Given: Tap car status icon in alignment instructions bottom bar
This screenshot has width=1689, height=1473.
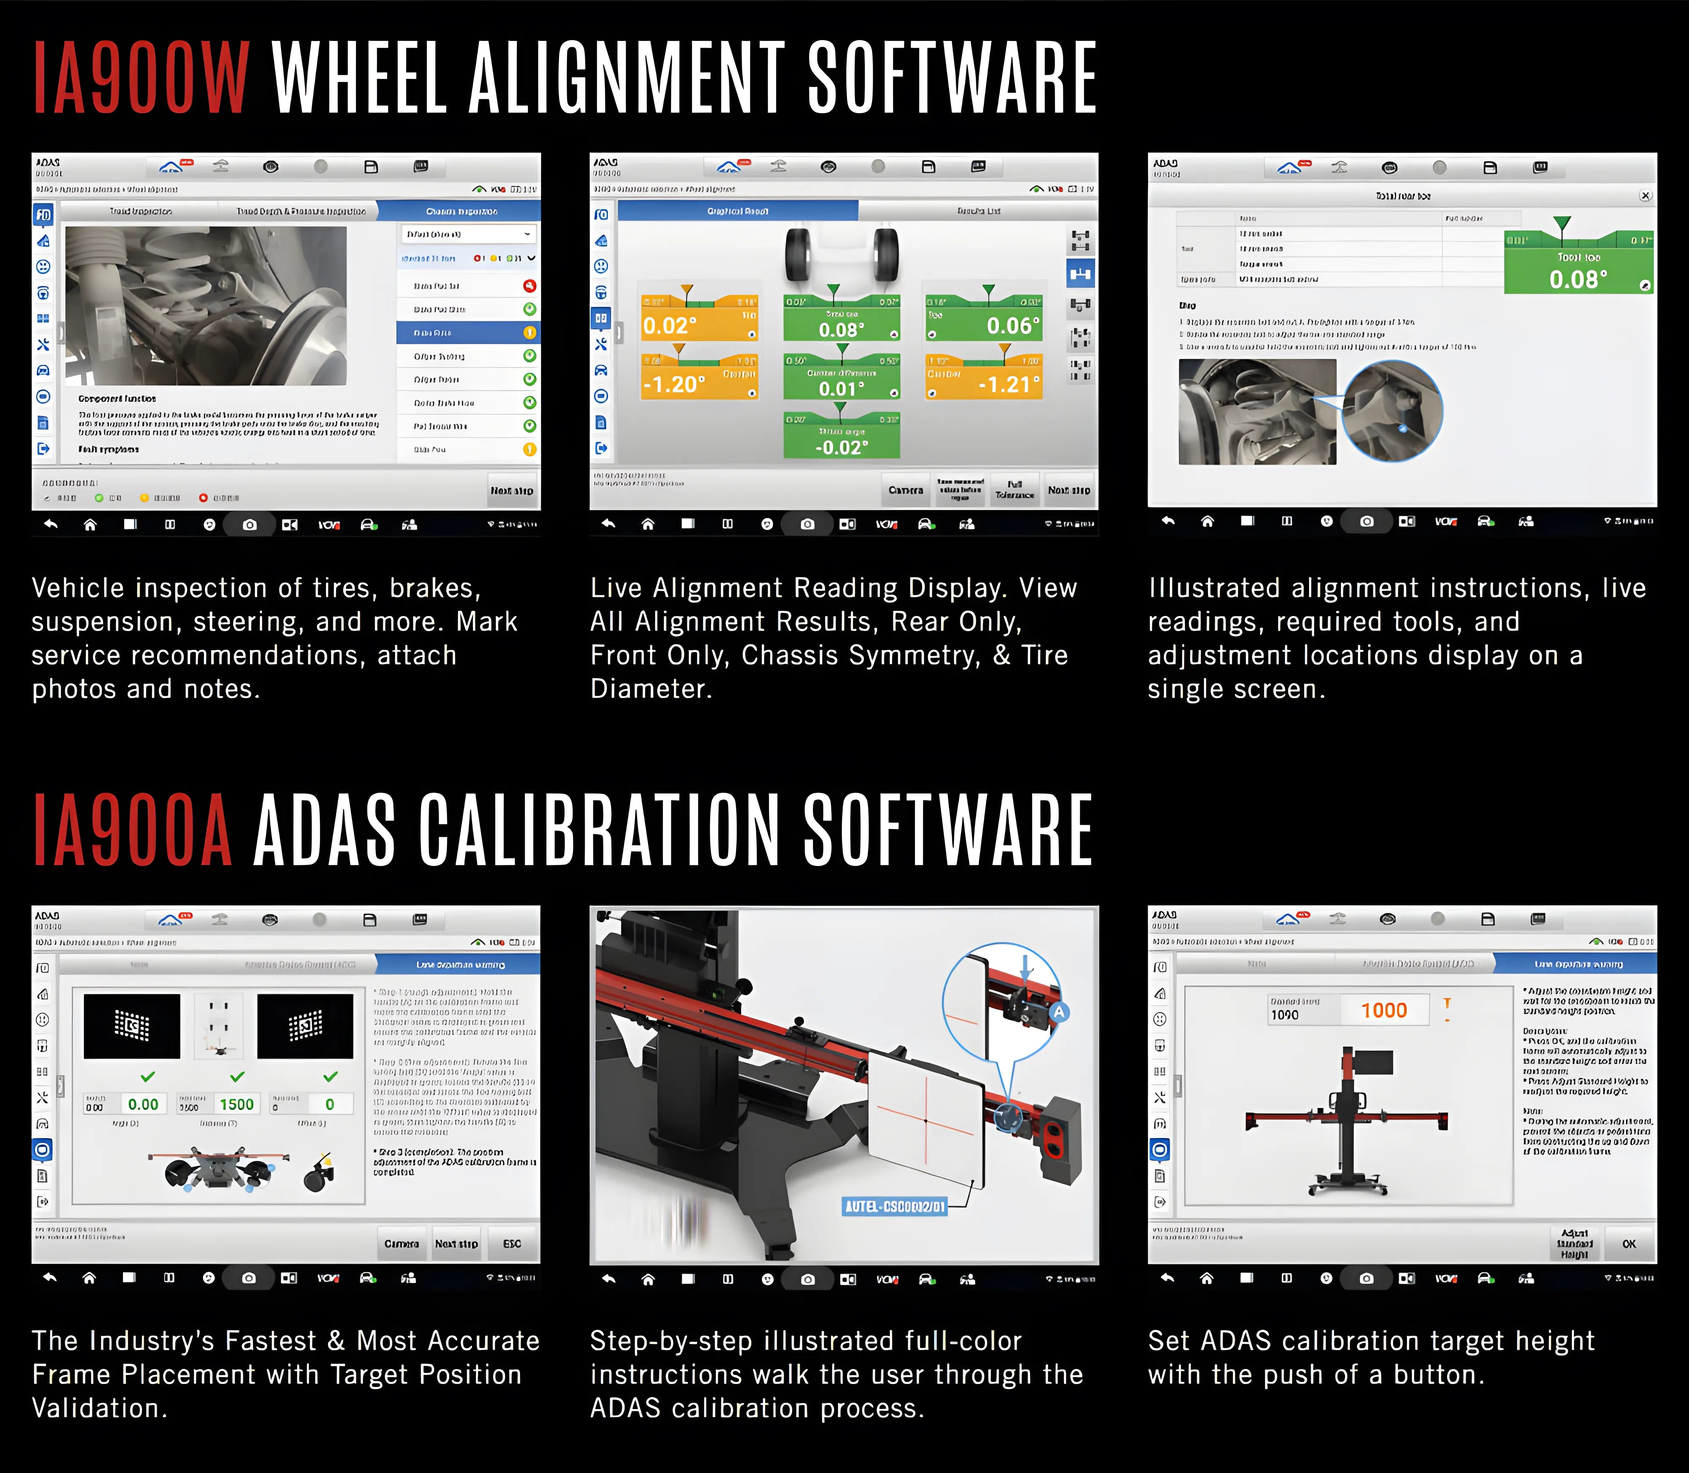Looking at the screenshot, I should click(x=1486, y=521).
